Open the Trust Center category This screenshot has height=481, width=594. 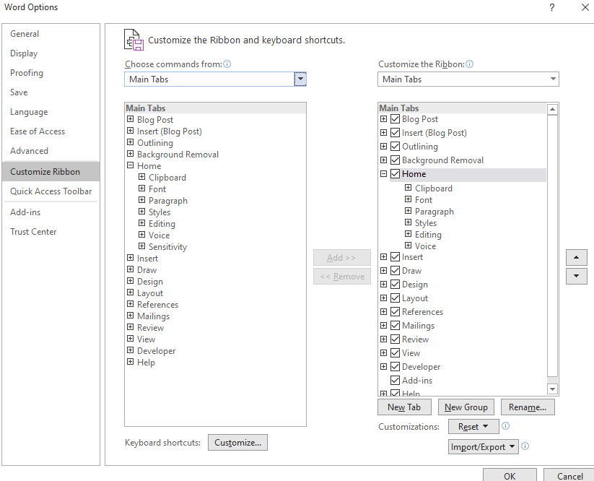click(51, 232)
